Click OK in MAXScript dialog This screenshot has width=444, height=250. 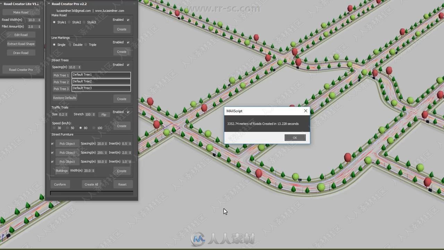(x=295, y=138)
